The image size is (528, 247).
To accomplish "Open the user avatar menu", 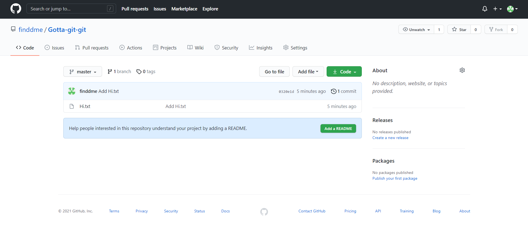I will coord(512,9).
